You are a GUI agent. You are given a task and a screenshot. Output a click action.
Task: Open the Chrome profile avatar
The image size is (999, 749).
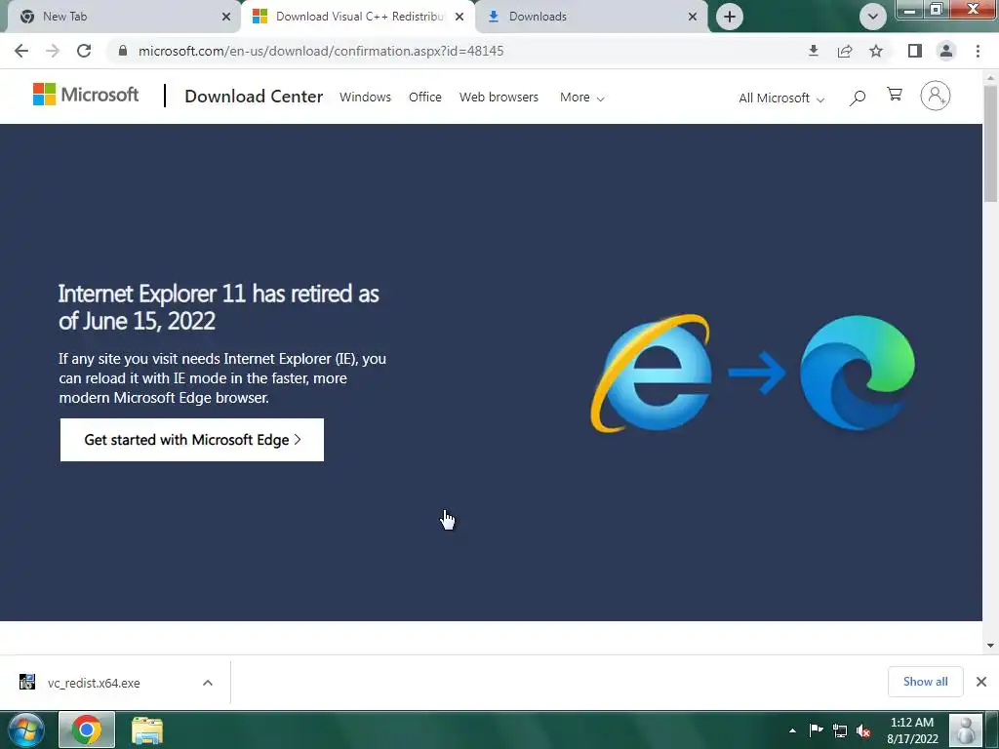946,51
